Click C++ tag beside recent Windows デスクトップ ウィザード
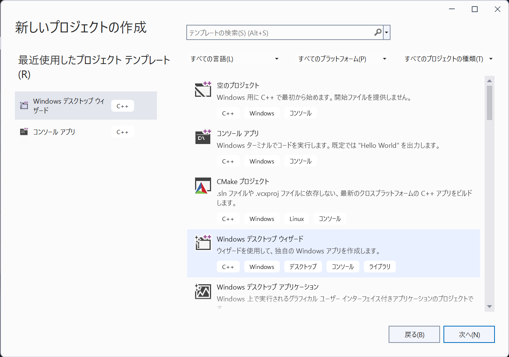Viewport: 509px width, 357px height. [x=123, y=106]
